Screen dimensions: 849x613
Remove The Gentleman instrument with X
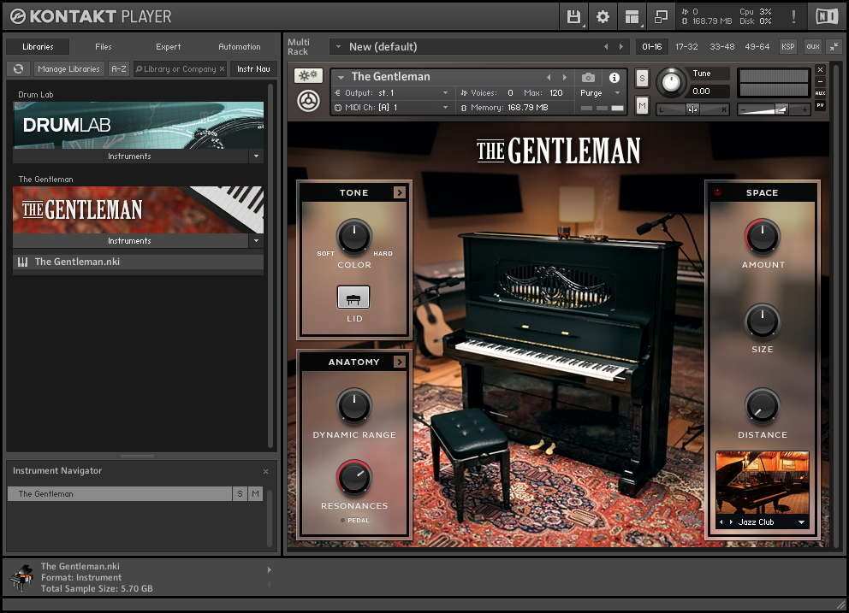(820, 70)
